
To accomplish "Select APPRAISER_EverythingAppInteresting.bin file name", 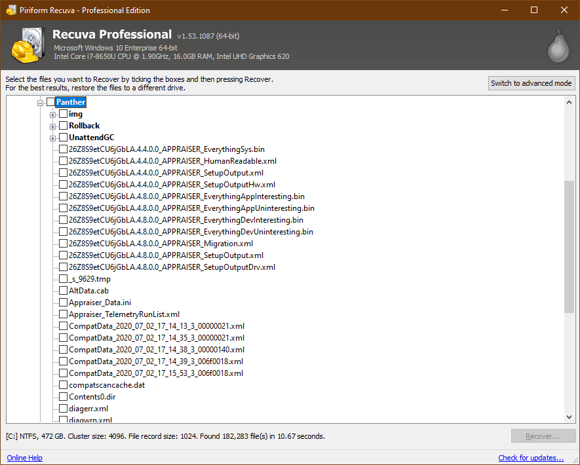I will click(x=187, y=196).
